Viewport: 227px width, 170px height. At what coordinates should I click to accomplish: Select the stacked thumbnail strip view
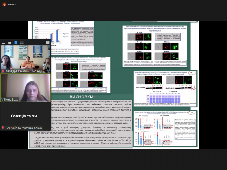[16, 42]
